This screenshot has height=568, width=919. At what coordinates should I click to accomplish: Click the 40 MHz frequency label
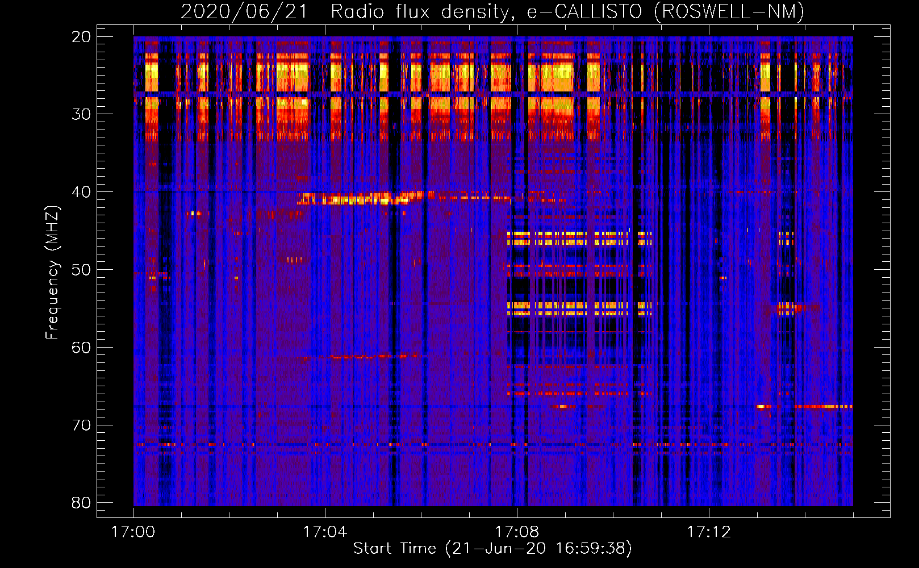(x=81, y=192)
